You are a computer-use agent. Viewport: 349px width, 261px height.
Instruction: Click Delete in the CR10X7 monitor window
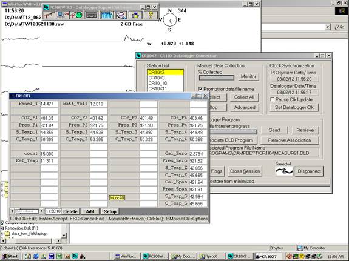(x=70, y=211)
